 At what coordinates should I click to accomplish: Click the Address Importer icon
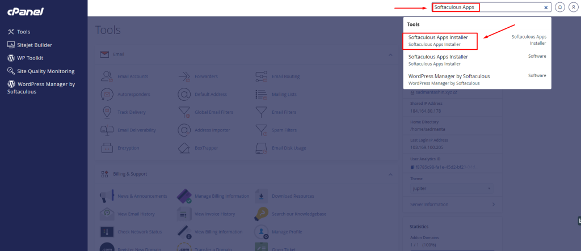tap(184, 130)
